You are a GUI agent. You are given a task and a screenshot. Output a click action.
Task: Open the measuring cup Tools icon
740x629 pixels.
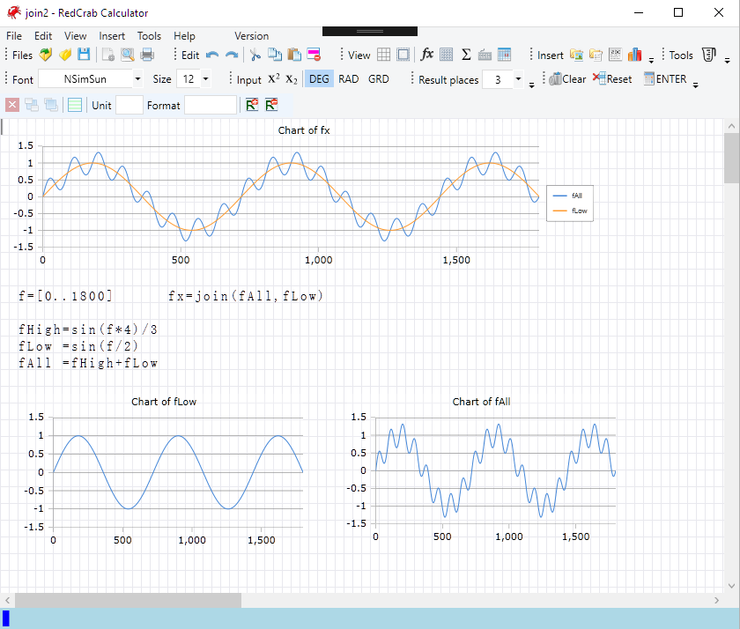709,55
